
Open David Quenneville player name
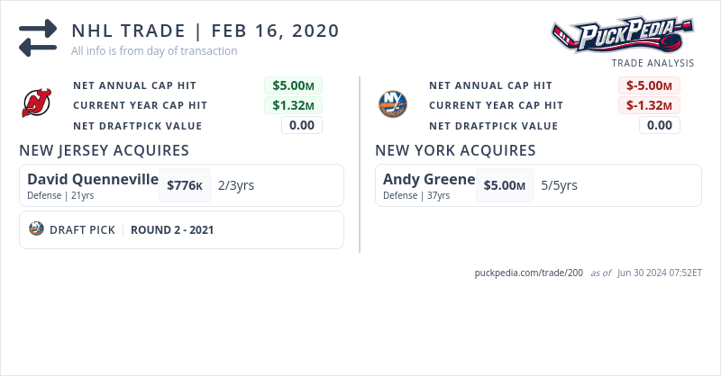pos(92,179)
